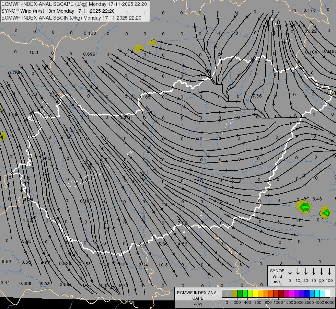This screenshot has height=309, width=336.
Task: Select the pure yellow swatch in the CAPE legend
Action: (255, 294)
